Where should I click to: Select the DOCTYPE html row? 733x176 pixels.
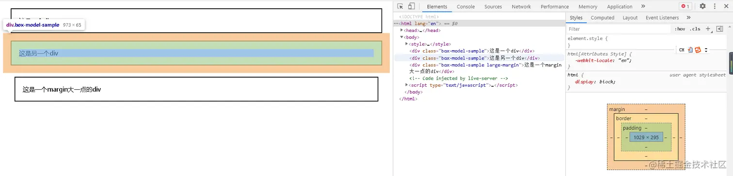click(419, 16)
